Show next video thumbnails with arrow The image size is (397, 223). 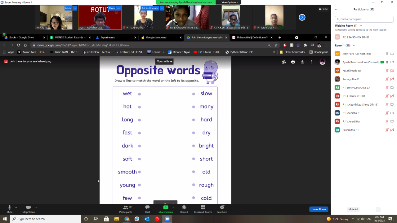click(302, 17)
